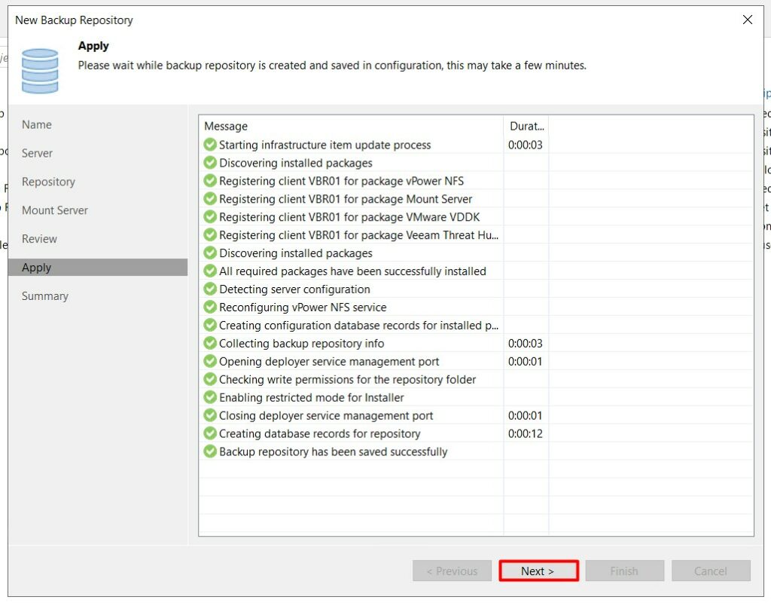Click the checkmark for 'Detecting server configuration'

(x=210, y=289)
